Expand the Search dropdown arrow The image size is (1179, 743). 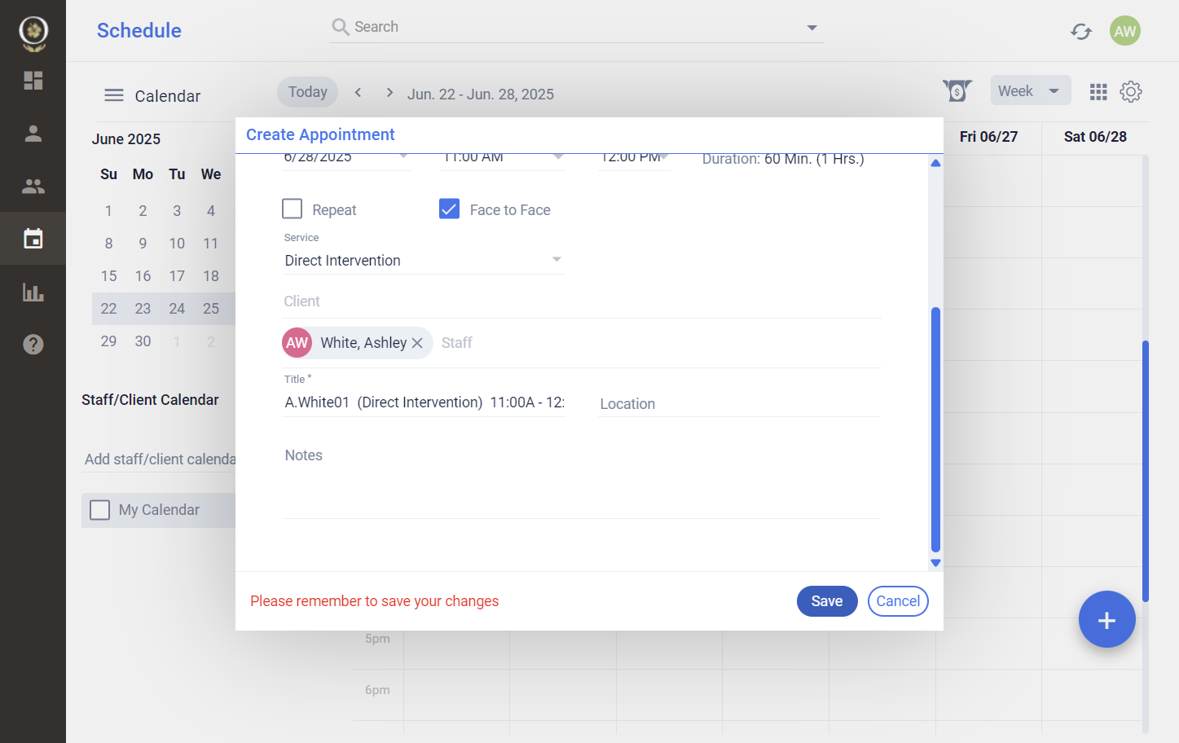tap(812, 28)
